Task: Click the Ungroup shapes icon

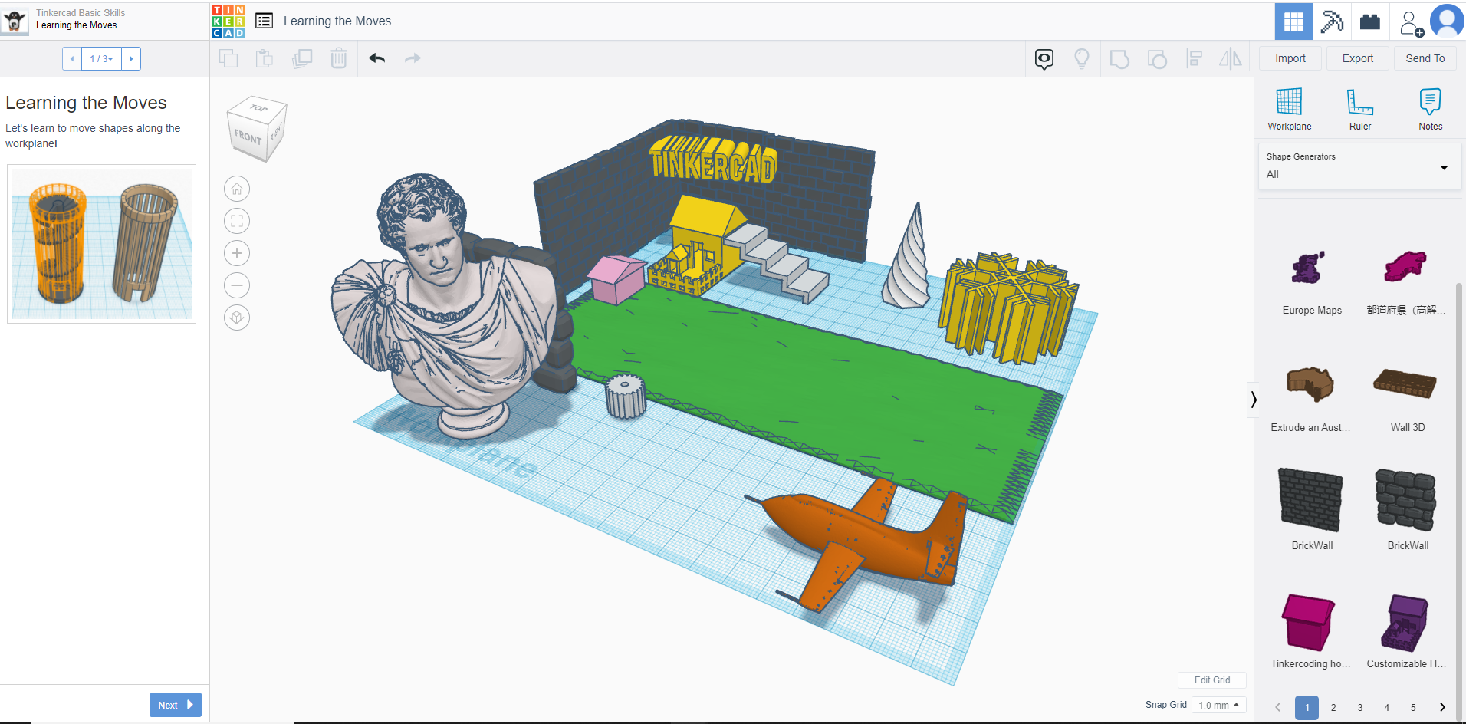Action: click(x=1157, y=59)
